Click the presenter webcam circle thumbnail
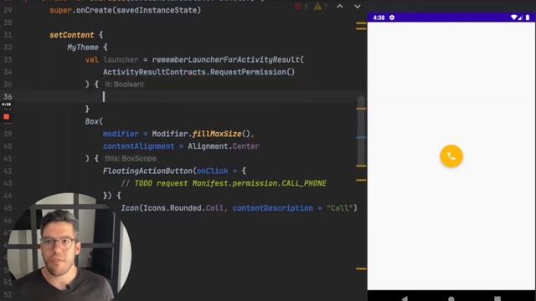The height and width of the screenshot is (301, 536). click(x=70, y=247)
